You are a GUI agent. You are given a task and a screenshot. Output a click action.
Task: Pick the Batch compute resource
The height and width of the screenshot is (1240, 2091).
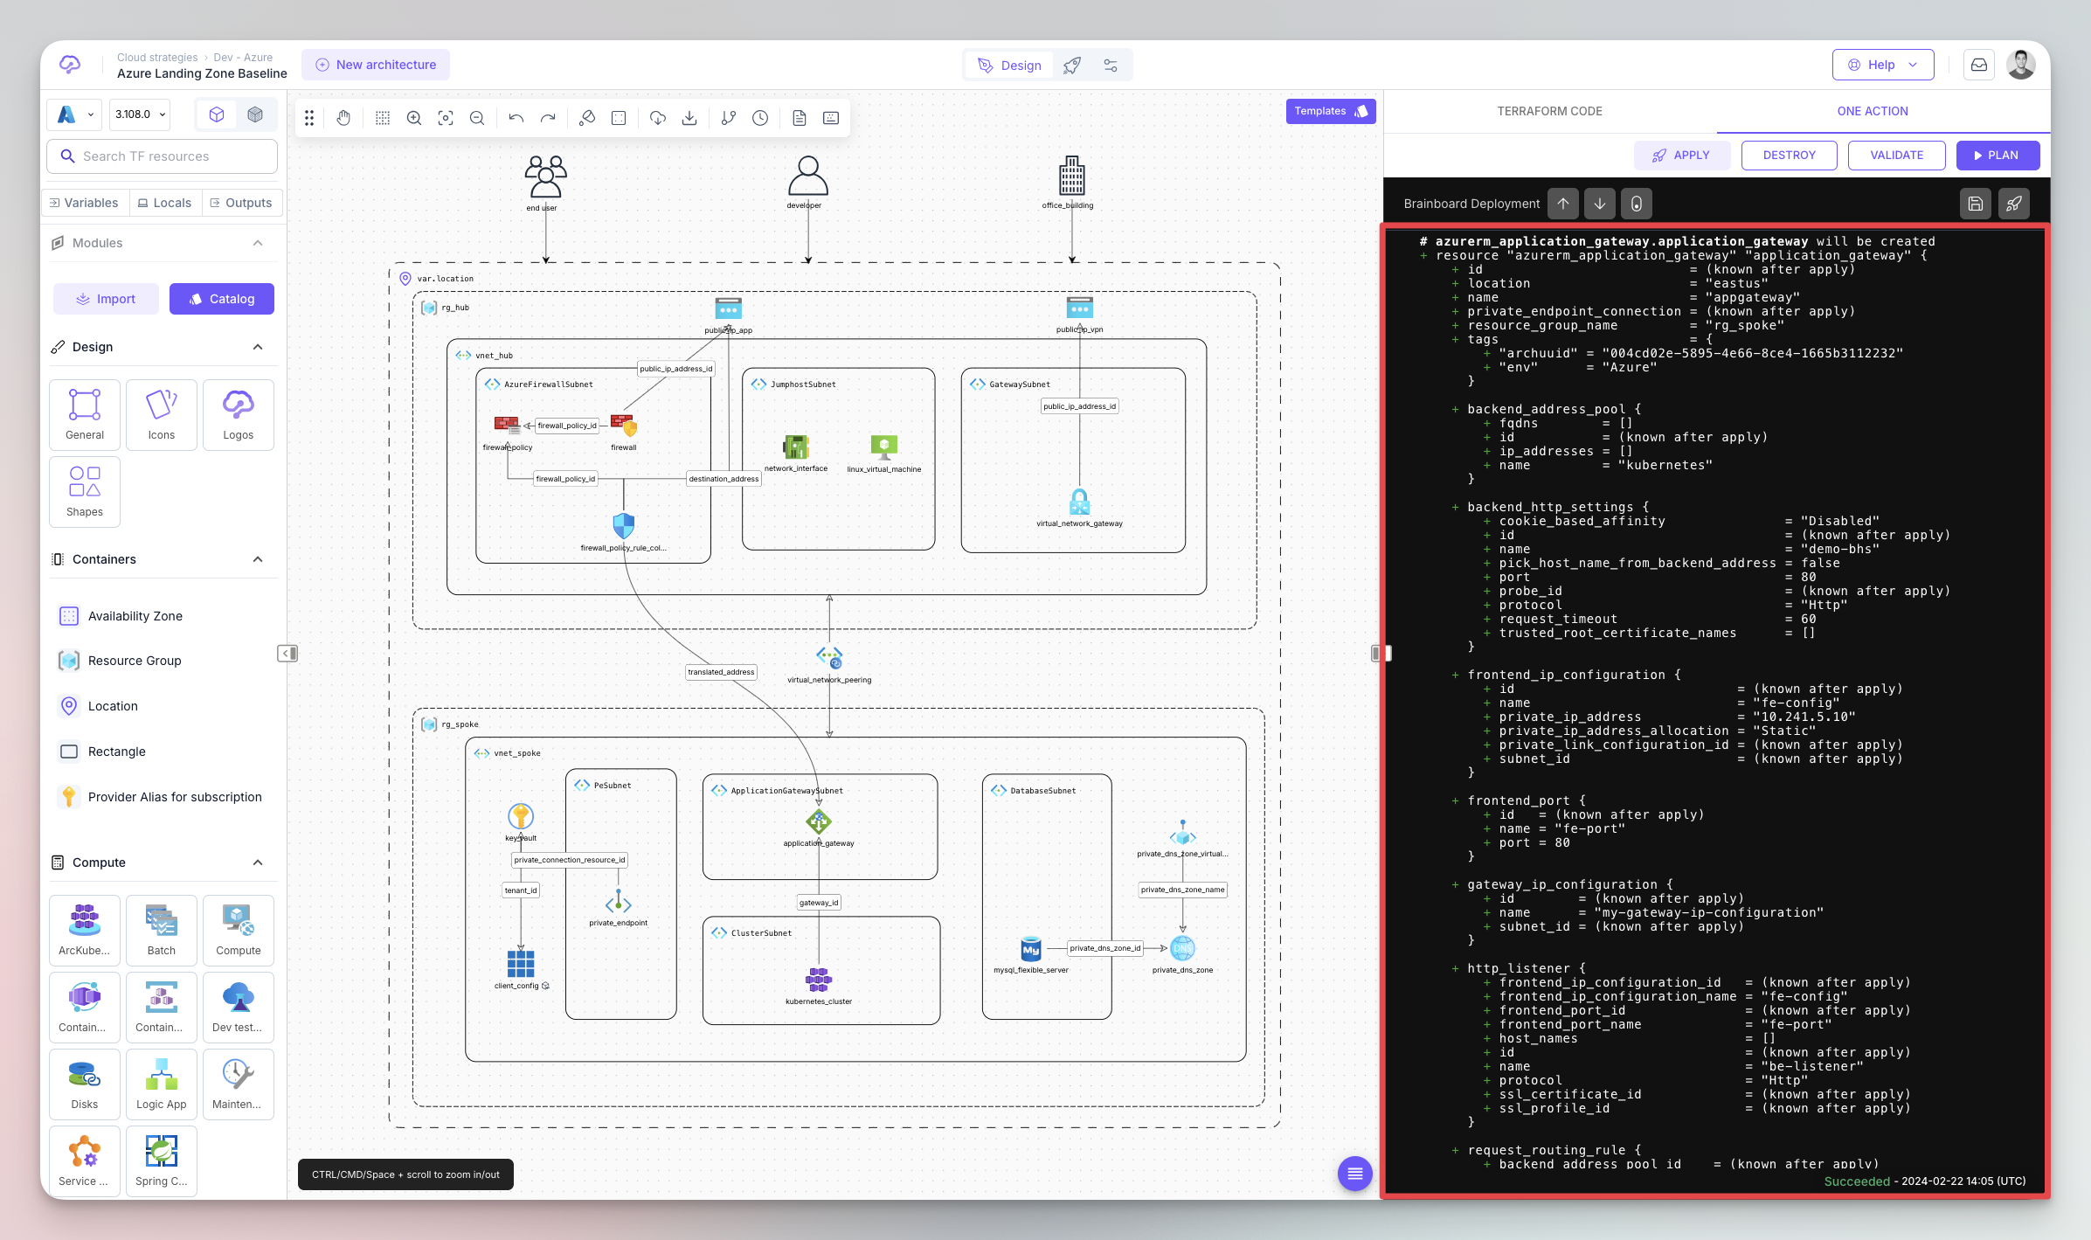point(162,931)
